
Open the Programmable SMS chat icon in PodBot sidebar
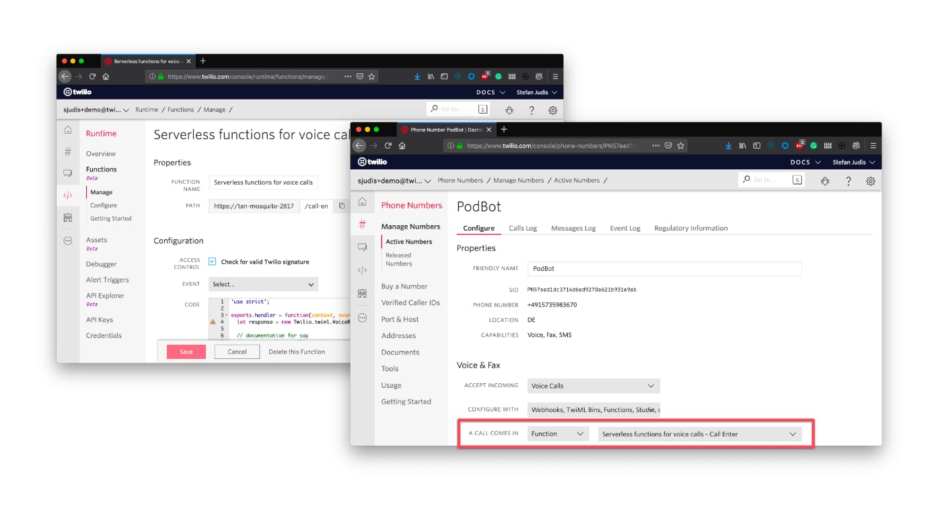[362, 247]
